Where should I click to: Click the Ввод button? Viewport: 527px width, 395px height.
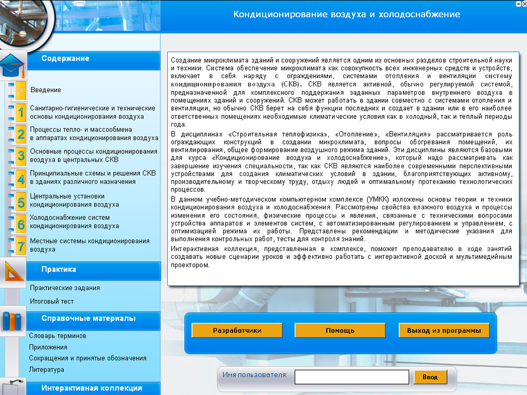point(430,377)
